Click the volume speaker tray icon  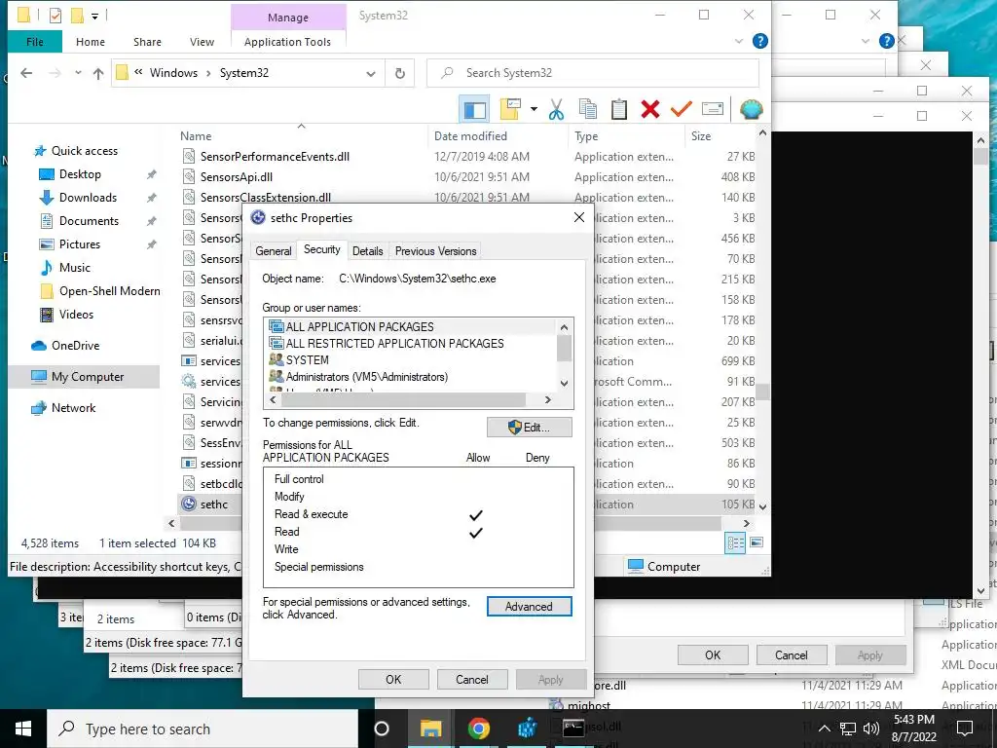click(x=871, y=729)
